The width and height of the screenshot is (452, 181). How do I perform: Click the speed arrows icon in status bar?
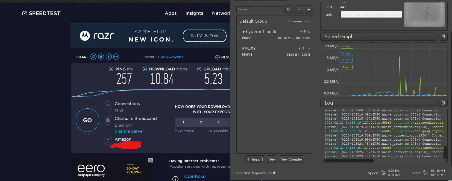tap(383, 173)
